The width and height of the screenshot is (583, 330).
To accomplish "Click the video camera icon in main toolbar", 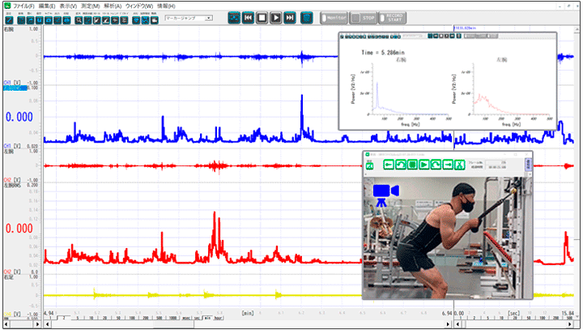I will click(154, 20).
